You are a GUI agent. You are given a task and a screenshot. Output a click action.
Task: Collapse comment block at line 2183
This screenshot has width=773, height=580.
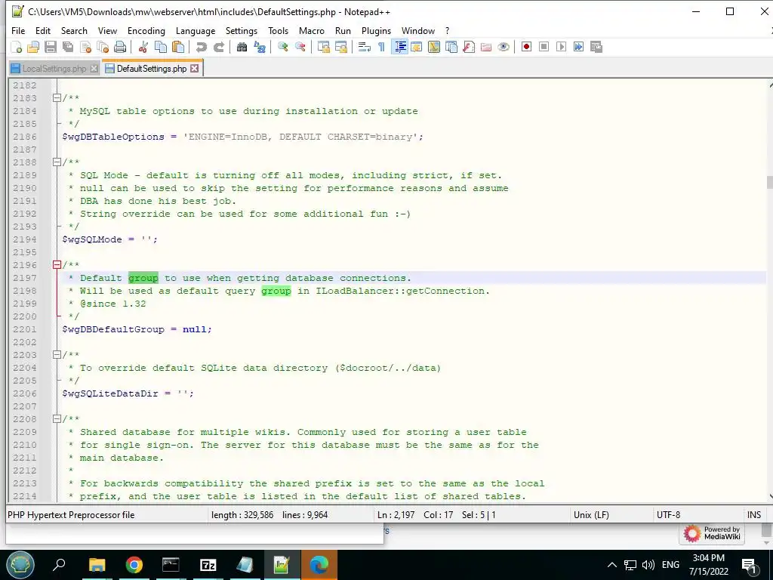click(57, 97)
